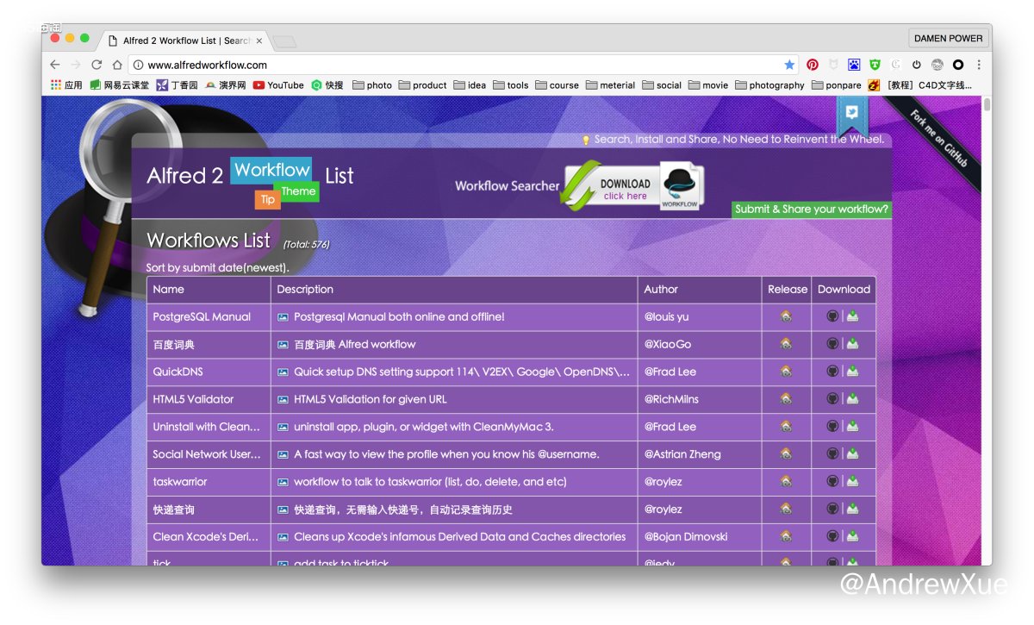The height and width of the screenshot is (625, 1034).
Task: Open the course bookmarks folder
Action: pos(557,85)
